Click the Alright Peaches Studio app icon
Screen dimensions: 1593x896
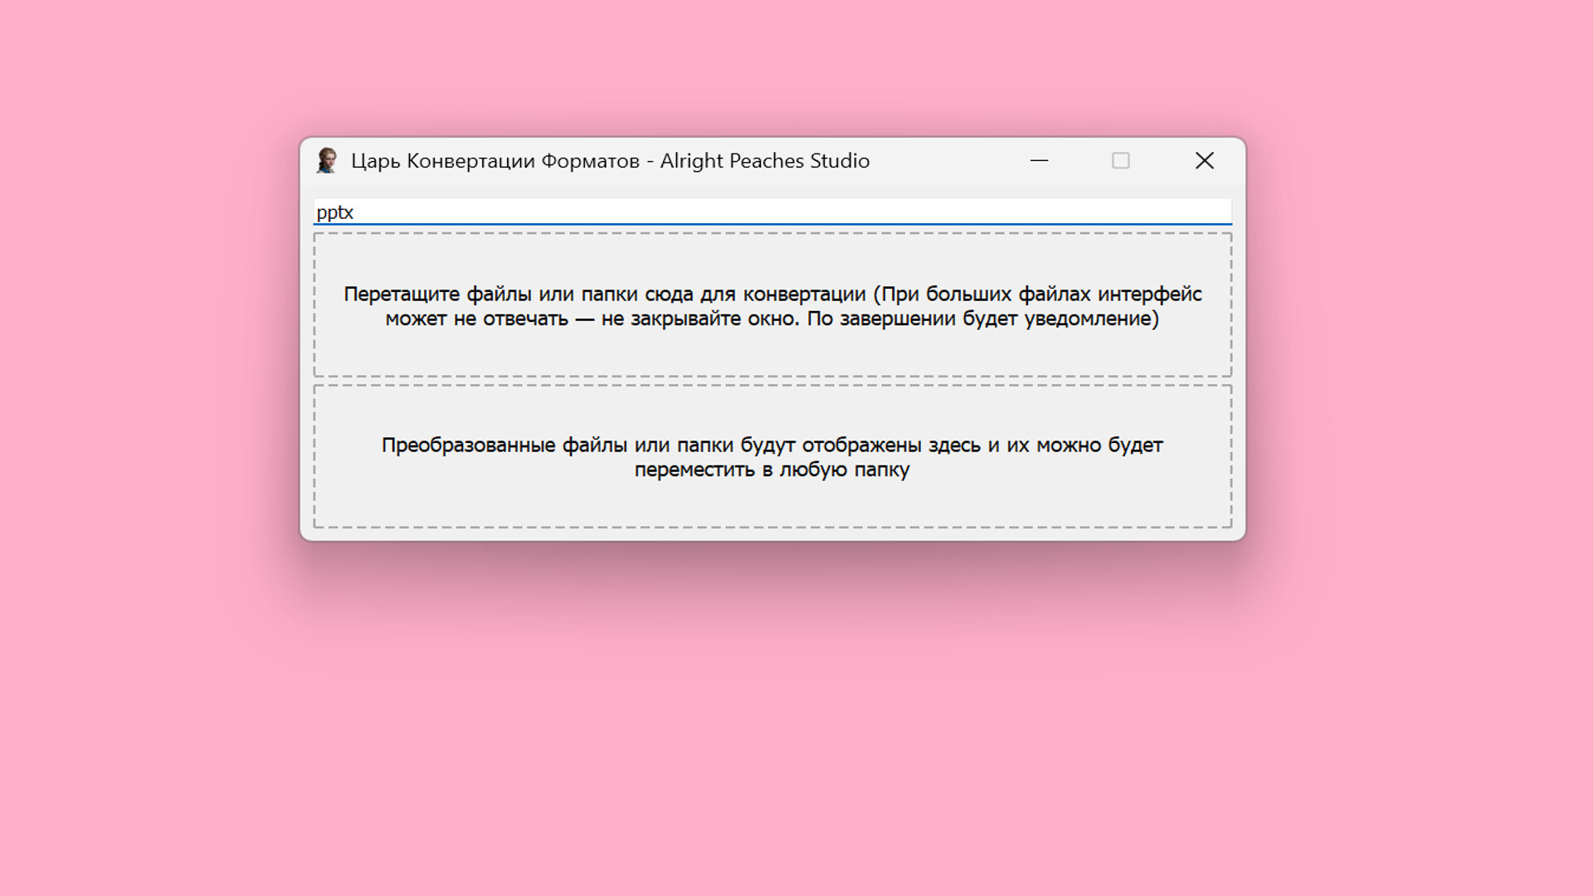click(327, 160)
